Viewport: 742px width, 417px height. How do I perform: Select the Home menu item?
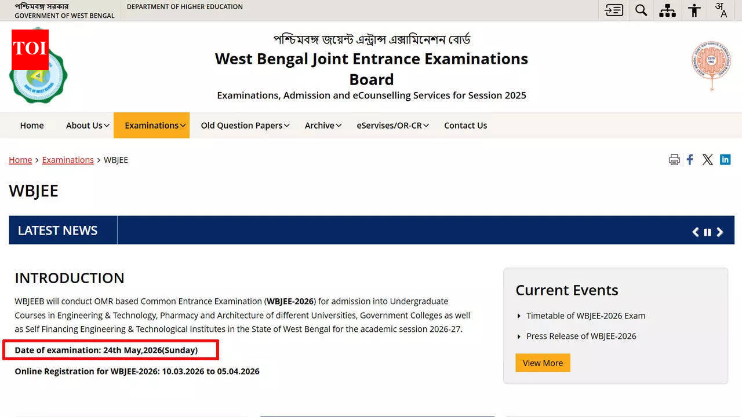pos(32,125)
